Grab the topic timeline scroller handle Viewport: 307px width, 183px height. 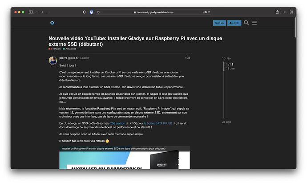point(224,66)
